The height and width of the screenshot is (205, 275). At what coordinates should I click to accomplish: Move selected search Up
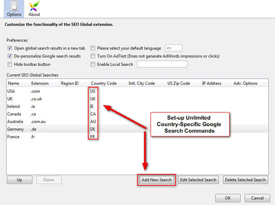[x=19, y=180]
